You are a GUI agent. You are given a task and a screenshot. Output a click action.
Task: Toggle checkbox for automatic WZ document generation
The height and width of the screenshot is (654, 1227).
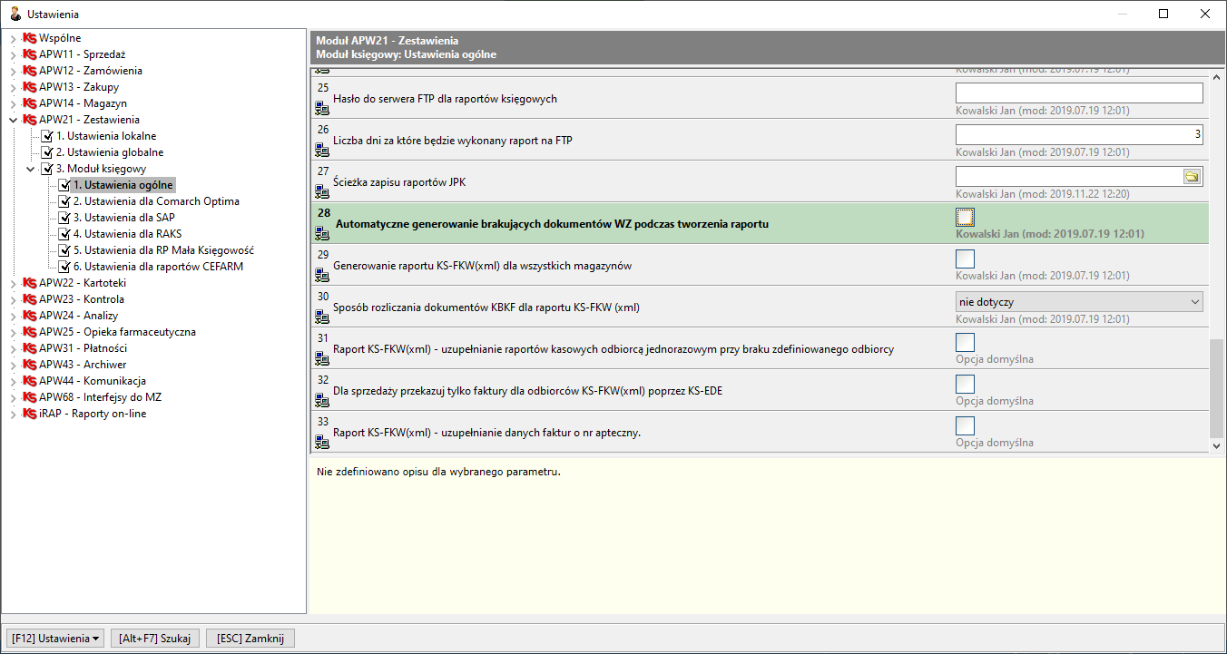(965, 217)
